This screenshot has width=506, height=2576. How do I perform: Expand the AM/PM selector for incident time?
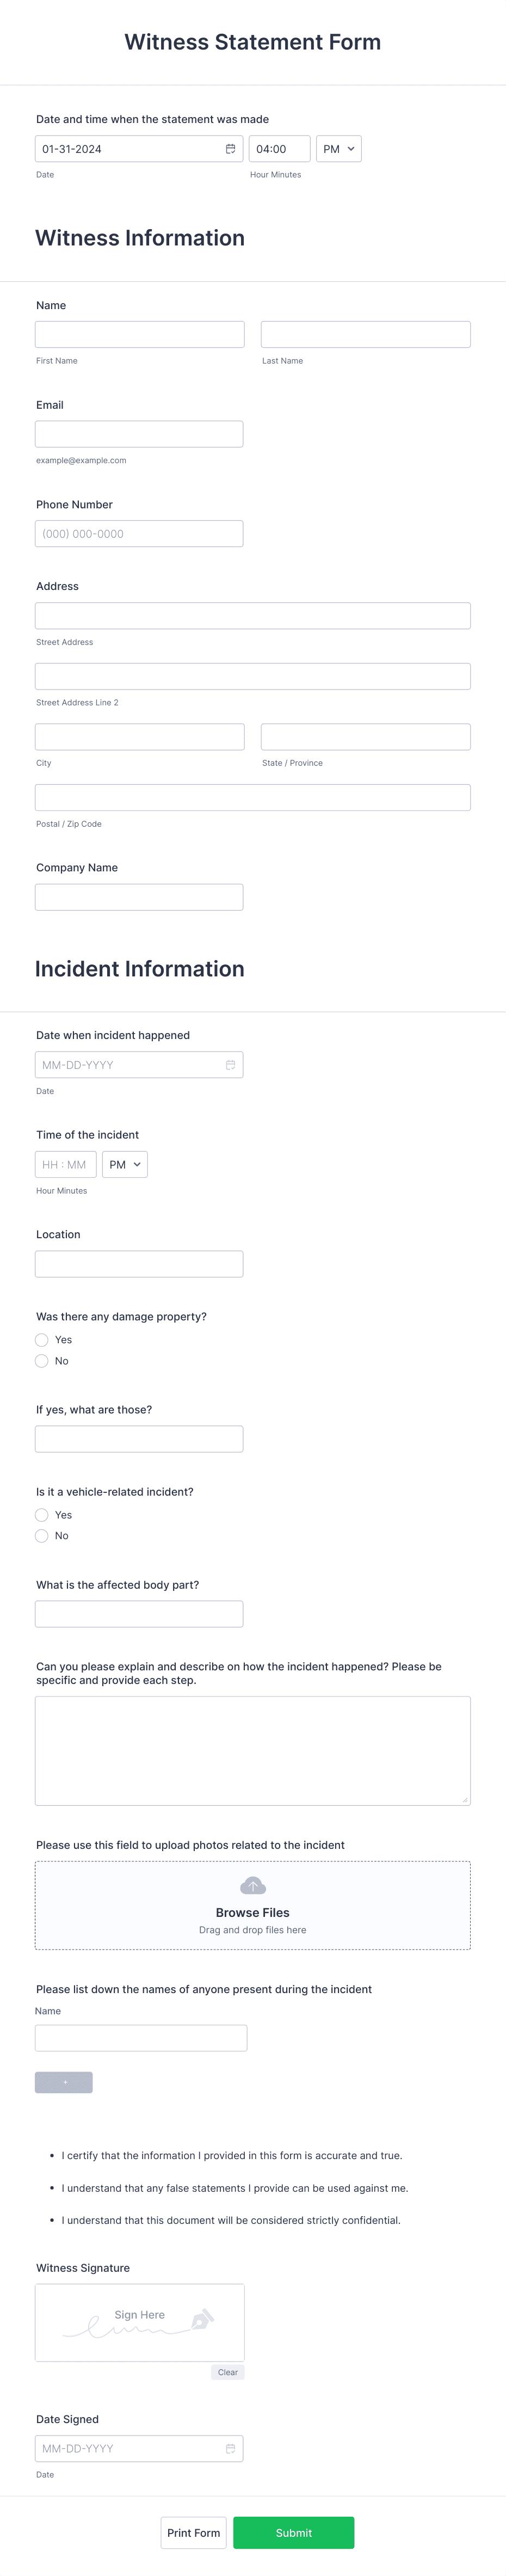click(x=124, y=1164)
